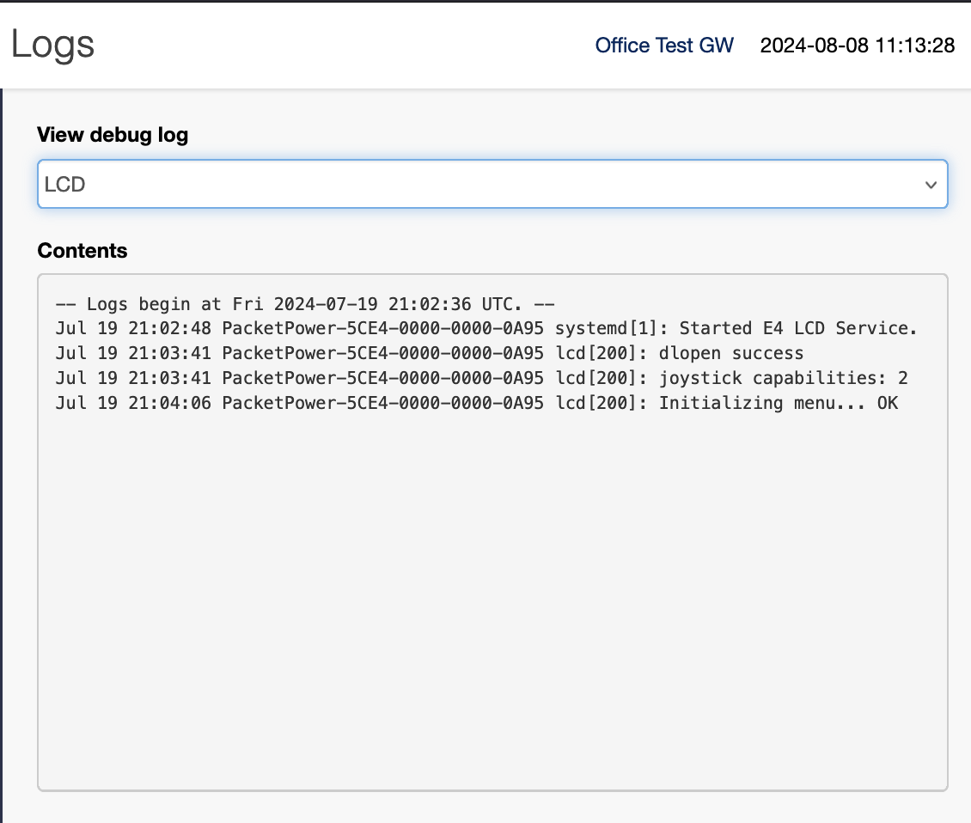Screen dimensions: 971x823
Task: Click the View debug log label
Action: (112, 135)
